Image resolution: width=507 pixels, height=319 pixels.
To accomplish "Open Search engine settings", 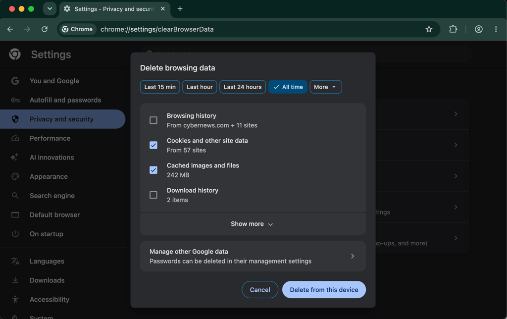I will click(x=63, y=195).
